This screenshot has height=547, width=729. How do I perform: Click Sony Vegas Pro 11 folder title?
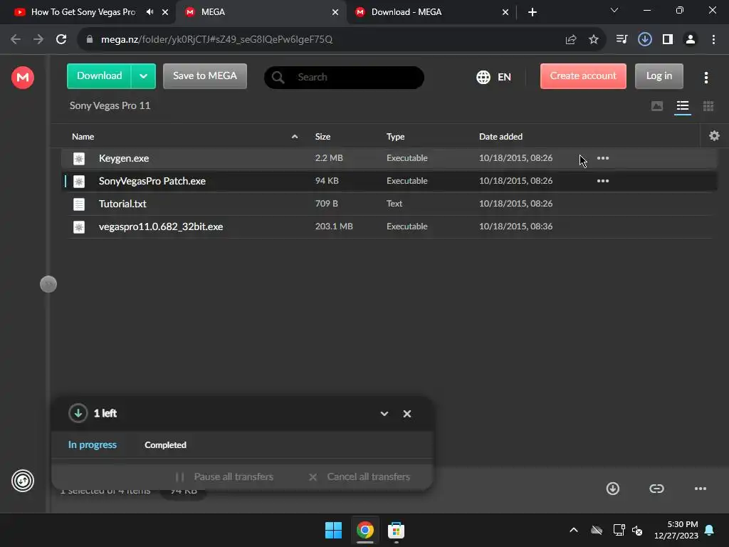pyautogui.click(x=110, y=105)
